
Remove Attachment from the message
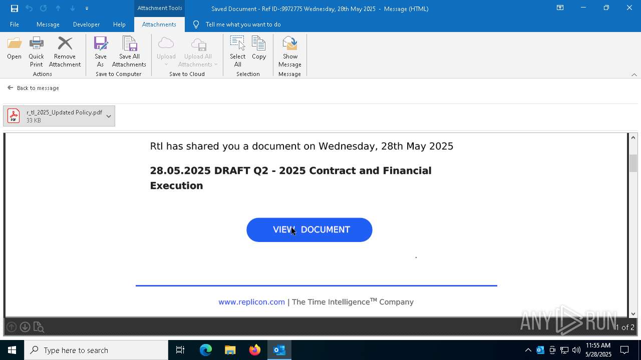[x=65, y=51]
